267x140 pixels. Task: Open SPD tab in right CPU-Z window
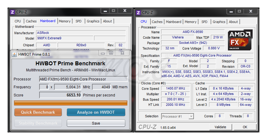click(x=204, y=22)
